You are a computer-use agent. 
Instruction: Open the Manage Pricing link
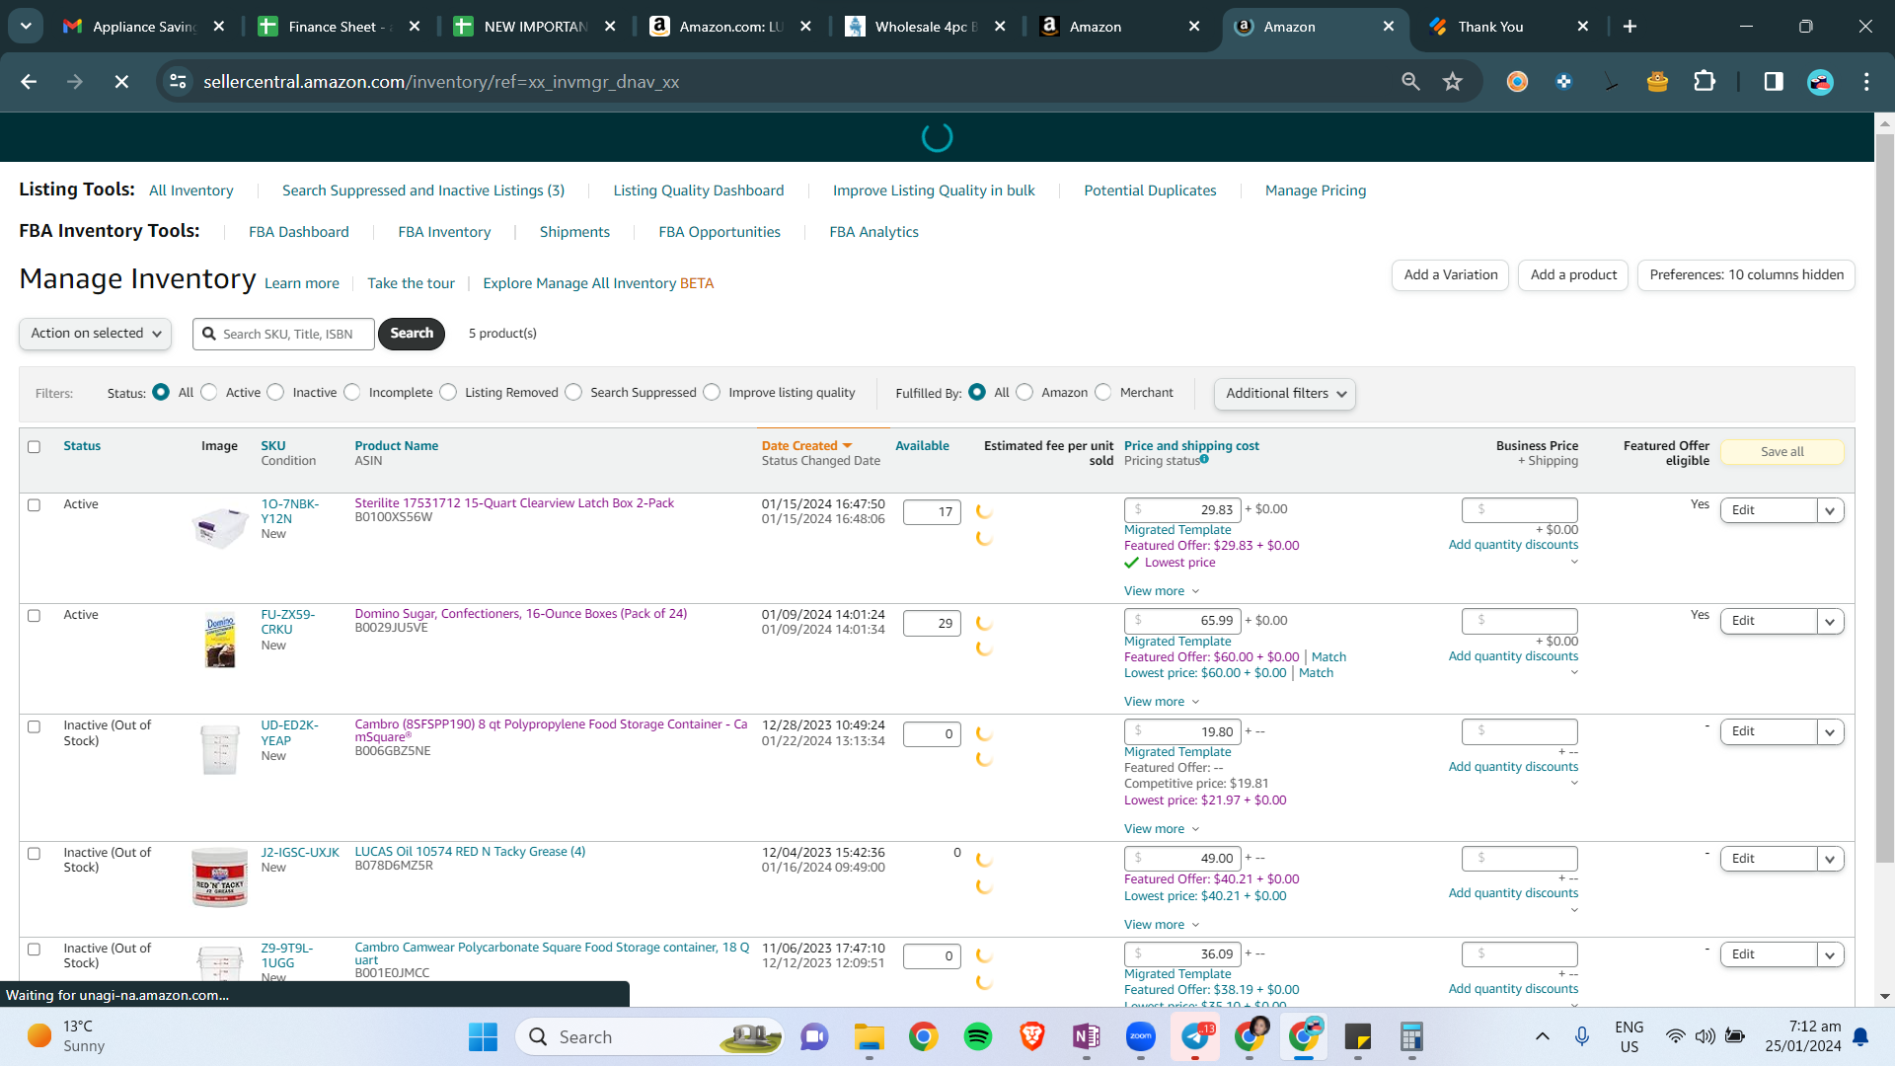(x=1316, y=190)
